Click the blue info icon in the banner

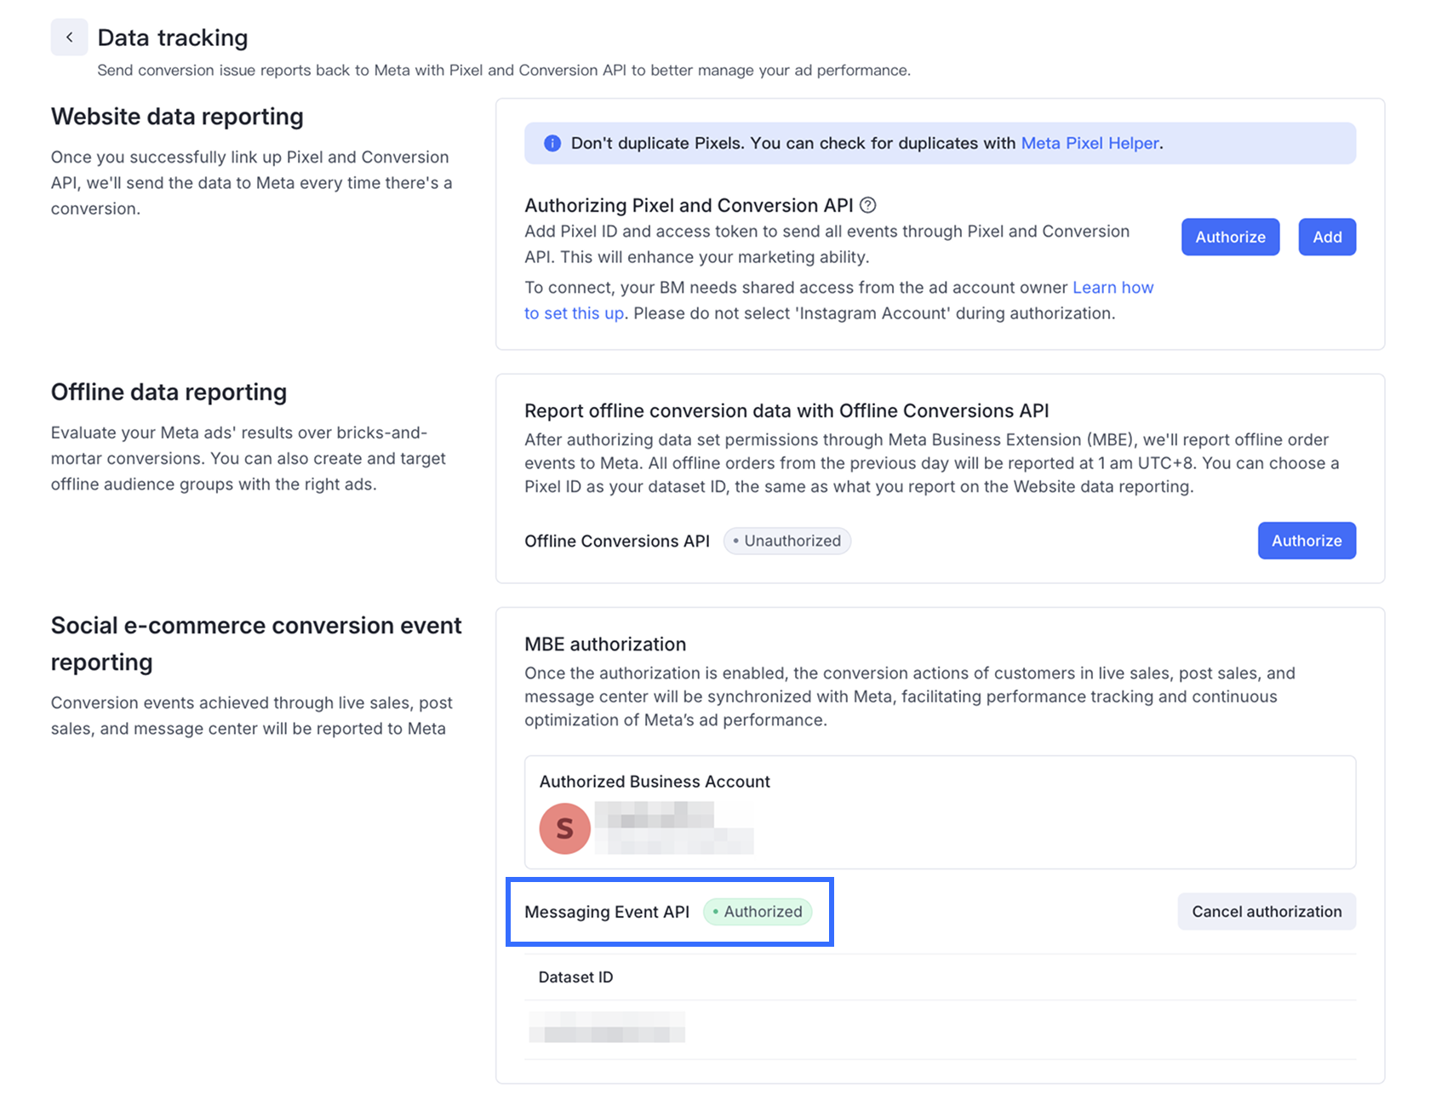click(552, 143)
